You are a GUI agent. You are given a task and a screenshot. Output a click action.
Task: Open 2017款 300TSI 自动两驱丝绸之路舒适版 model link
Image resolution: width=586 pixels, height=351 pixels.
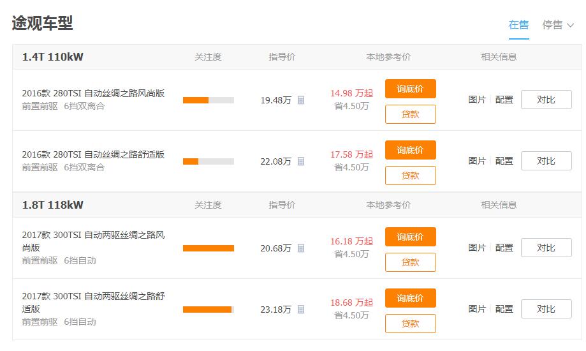(94, 302)
